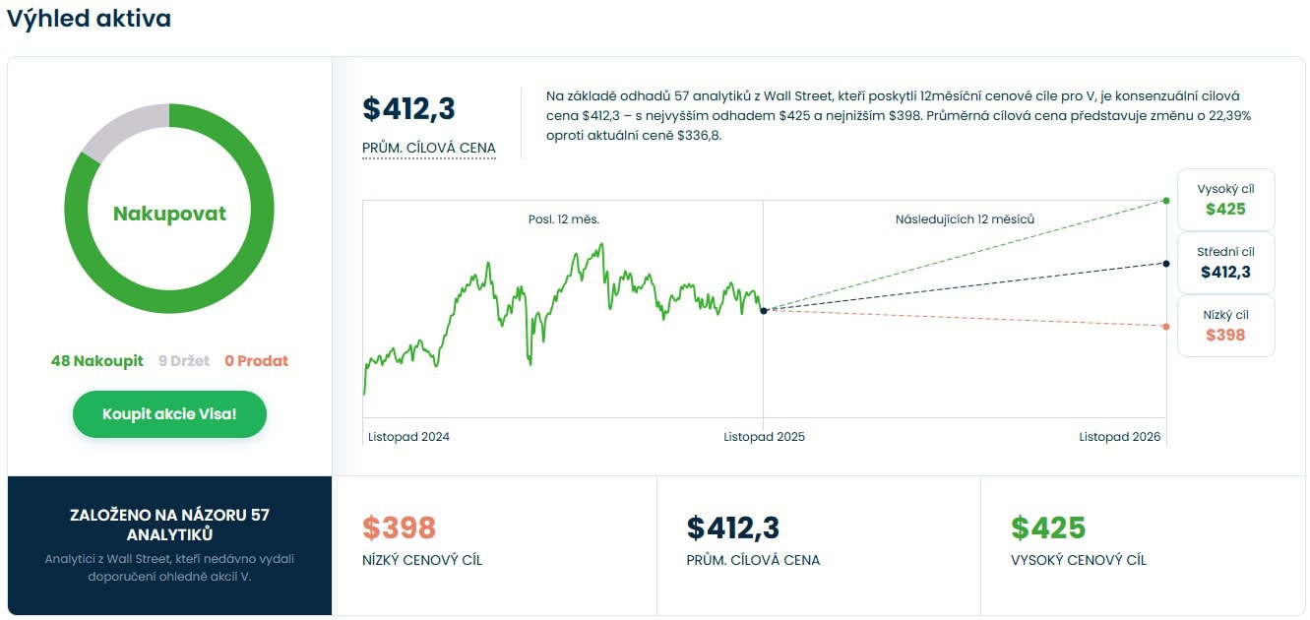Select the orange low target endpoint dot
The height and width of the screenshot is (620, 1310).
(x=1166, y=327)
